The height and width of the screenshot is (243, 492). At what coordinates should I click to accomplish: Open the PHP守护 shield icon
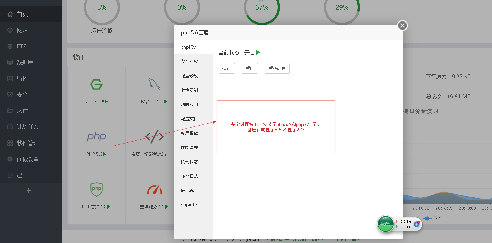click(96, 189)
